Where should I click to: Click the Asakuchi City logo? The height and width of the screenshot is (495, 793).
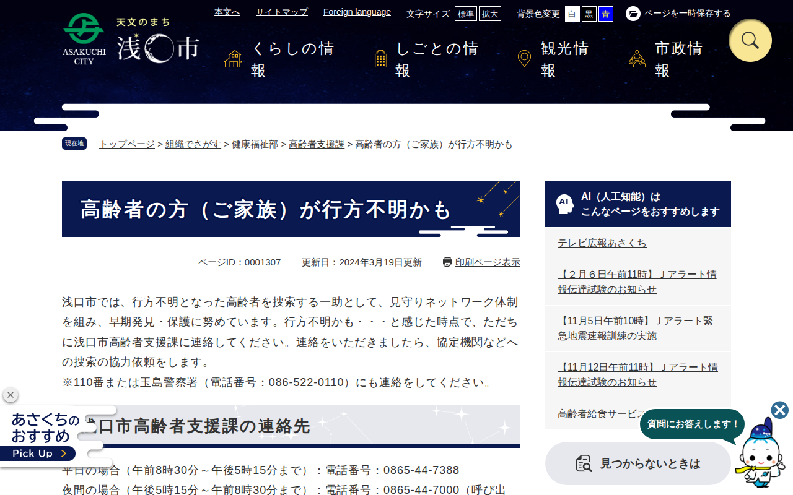tap(131, 40)
